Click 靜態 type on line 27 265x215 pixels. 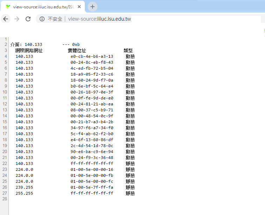pyautogui.click(x=130, y=193)
